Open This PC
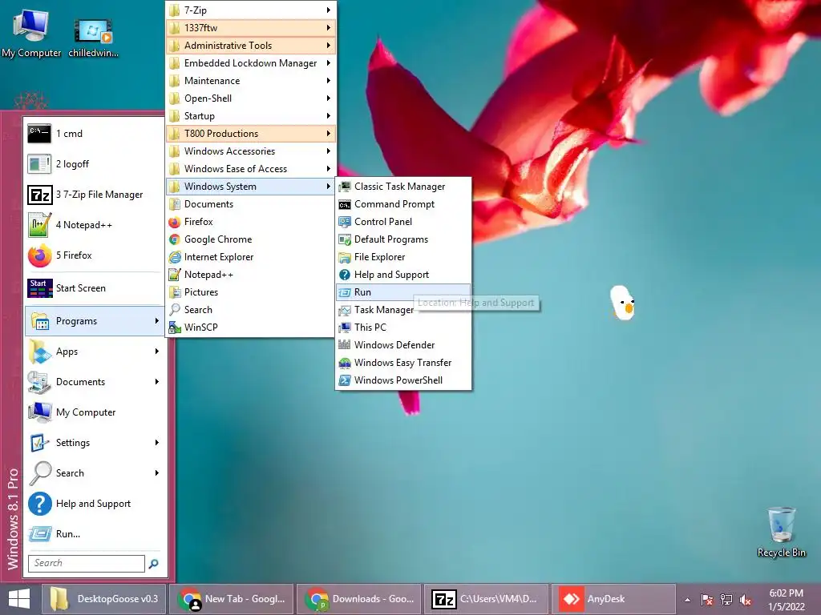This screenshot has height=615, width=821. [x=403, y=328]
